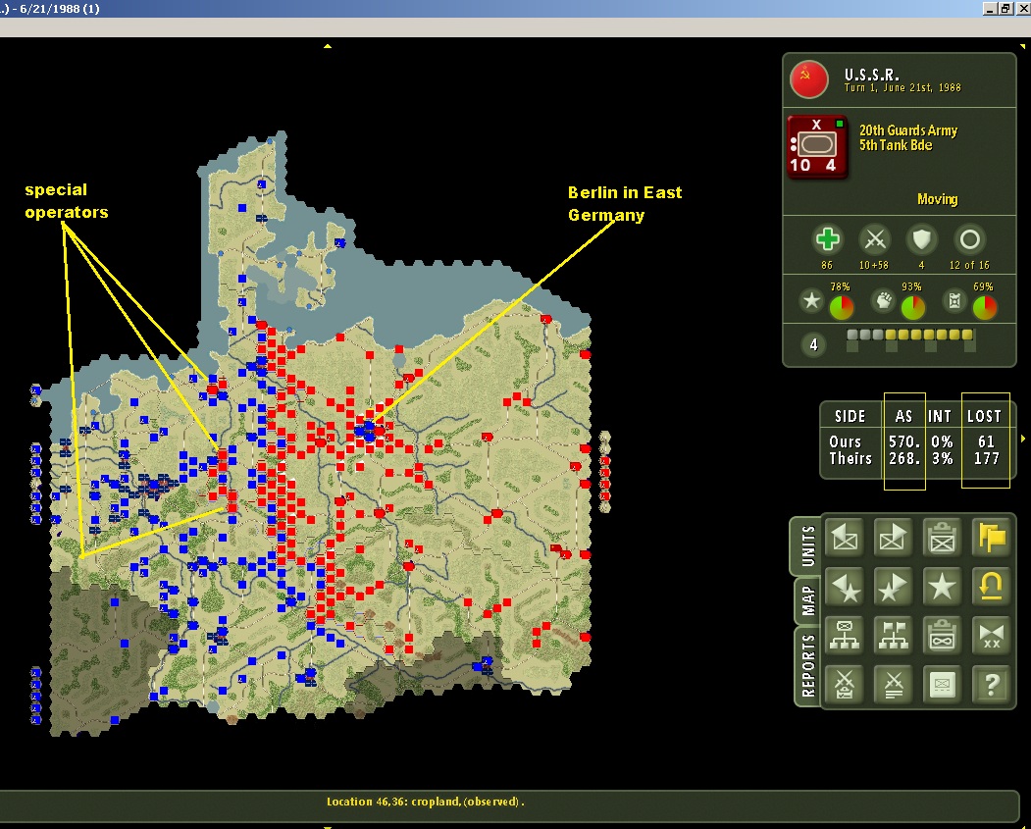Click the 78% proficiency pie gauge
The height and width of the screenshot is (829, 1031).
pyautogui.click(x=842, y=308)
